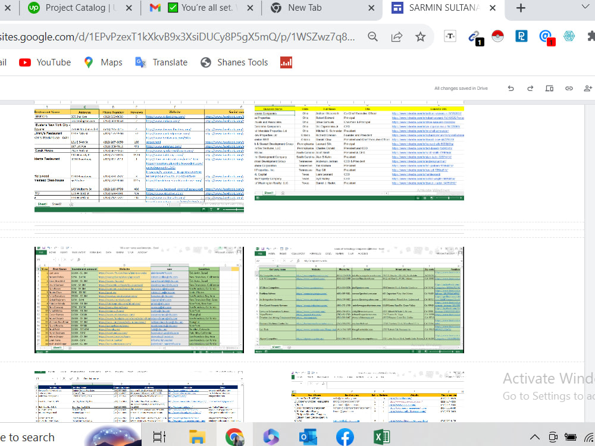Bookmark this page with the star icon
This screenshot has height=446, width=595.
[420, 37]
